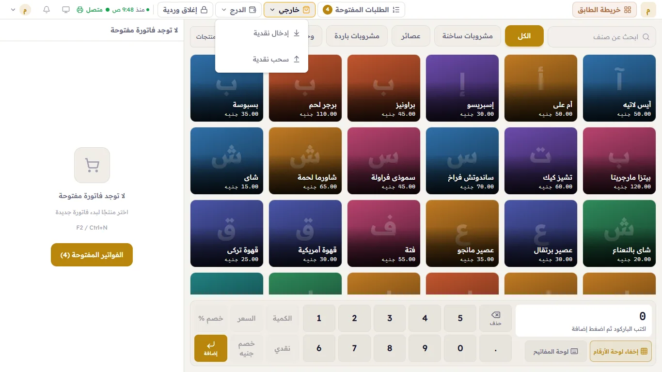Click الفواتير المفتوحة (4) button
The image size is (662, 372).
(x=92, y=255)
